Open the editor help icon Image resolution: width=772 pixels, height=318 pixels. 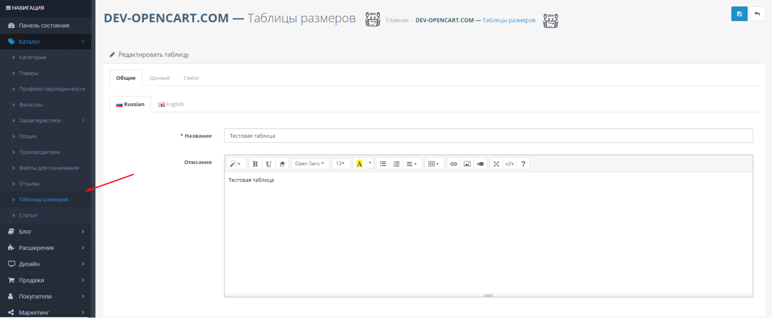click(x=524, y=164)
